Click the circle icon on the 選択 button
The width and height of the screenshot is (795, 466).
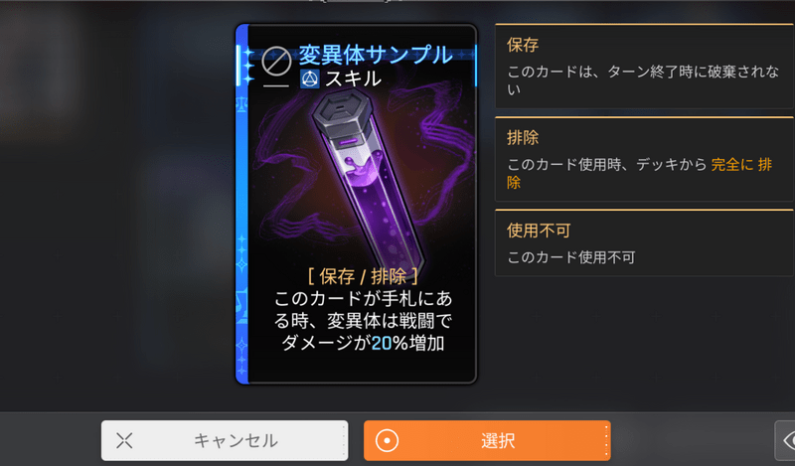(387, 440)
